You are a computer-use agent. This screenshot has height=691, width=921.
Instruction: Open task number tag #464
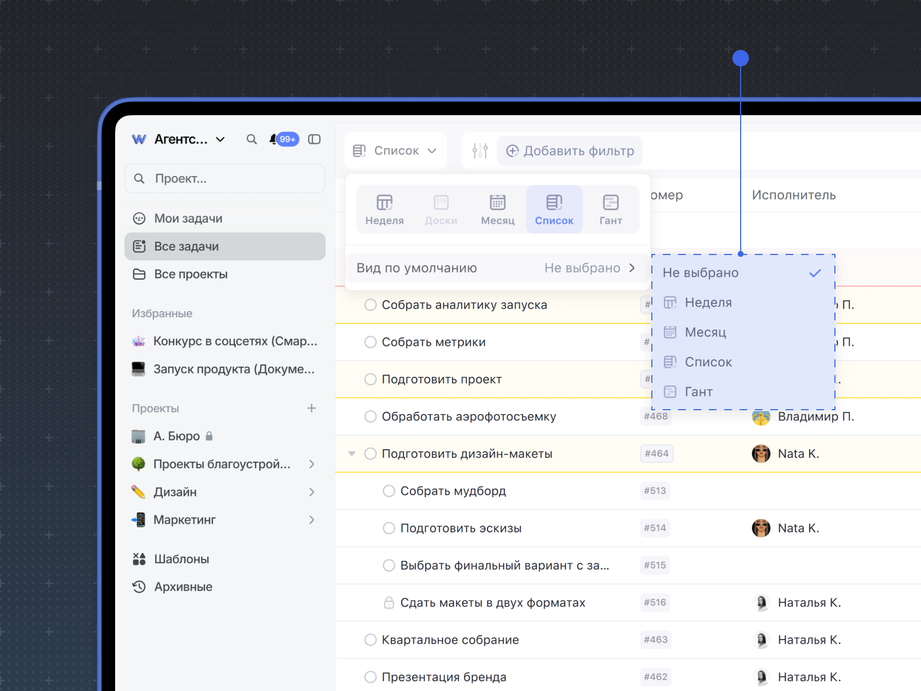click(656, 454)
